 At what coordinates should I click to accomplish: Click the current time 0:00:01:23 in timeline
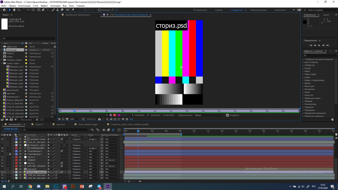click(11, 129)
